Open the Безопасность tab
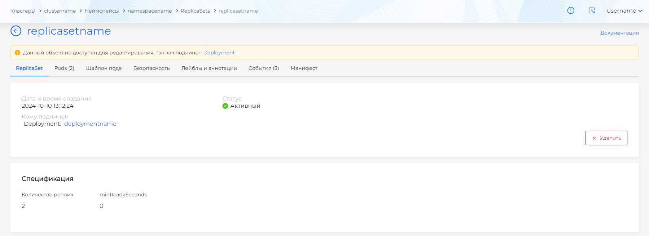The image size is (649, 236). point(151,68)
